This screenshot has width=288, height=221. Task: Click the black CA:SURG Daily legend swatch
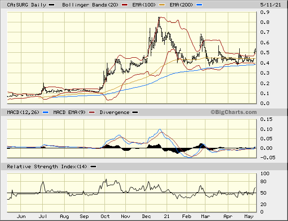pyautogui.click(x=51, y=5)
